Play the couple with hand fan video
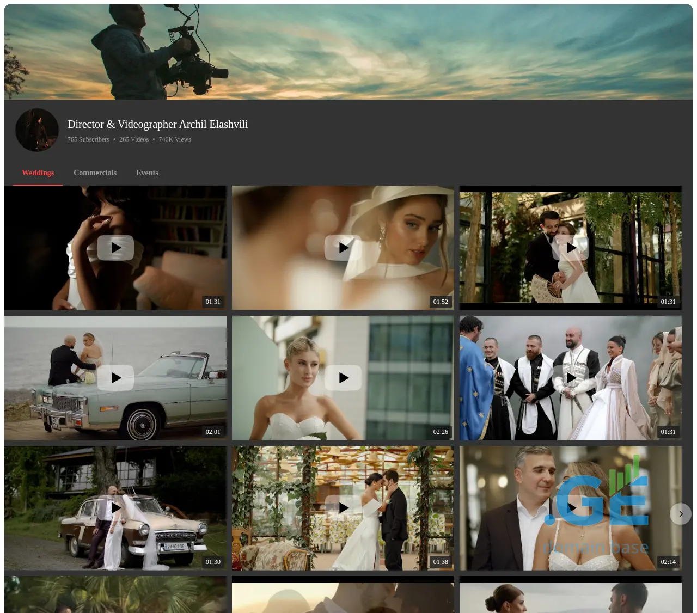The image size is (697, 613). click(571, 248)
